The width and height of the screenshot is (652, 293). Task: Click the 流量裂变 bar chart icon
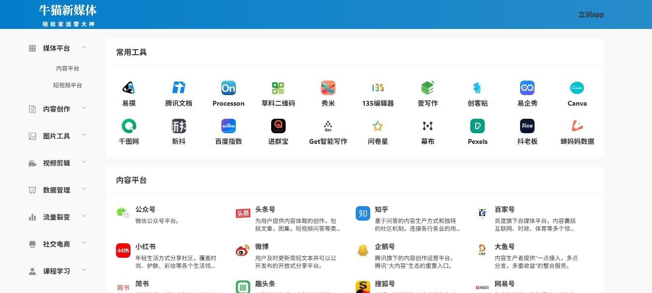tap(32, 217)
